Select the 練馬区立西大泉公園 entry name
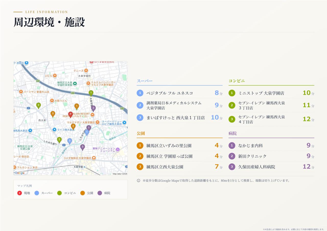The image size is (327, 231). click(x=165, y=167)
